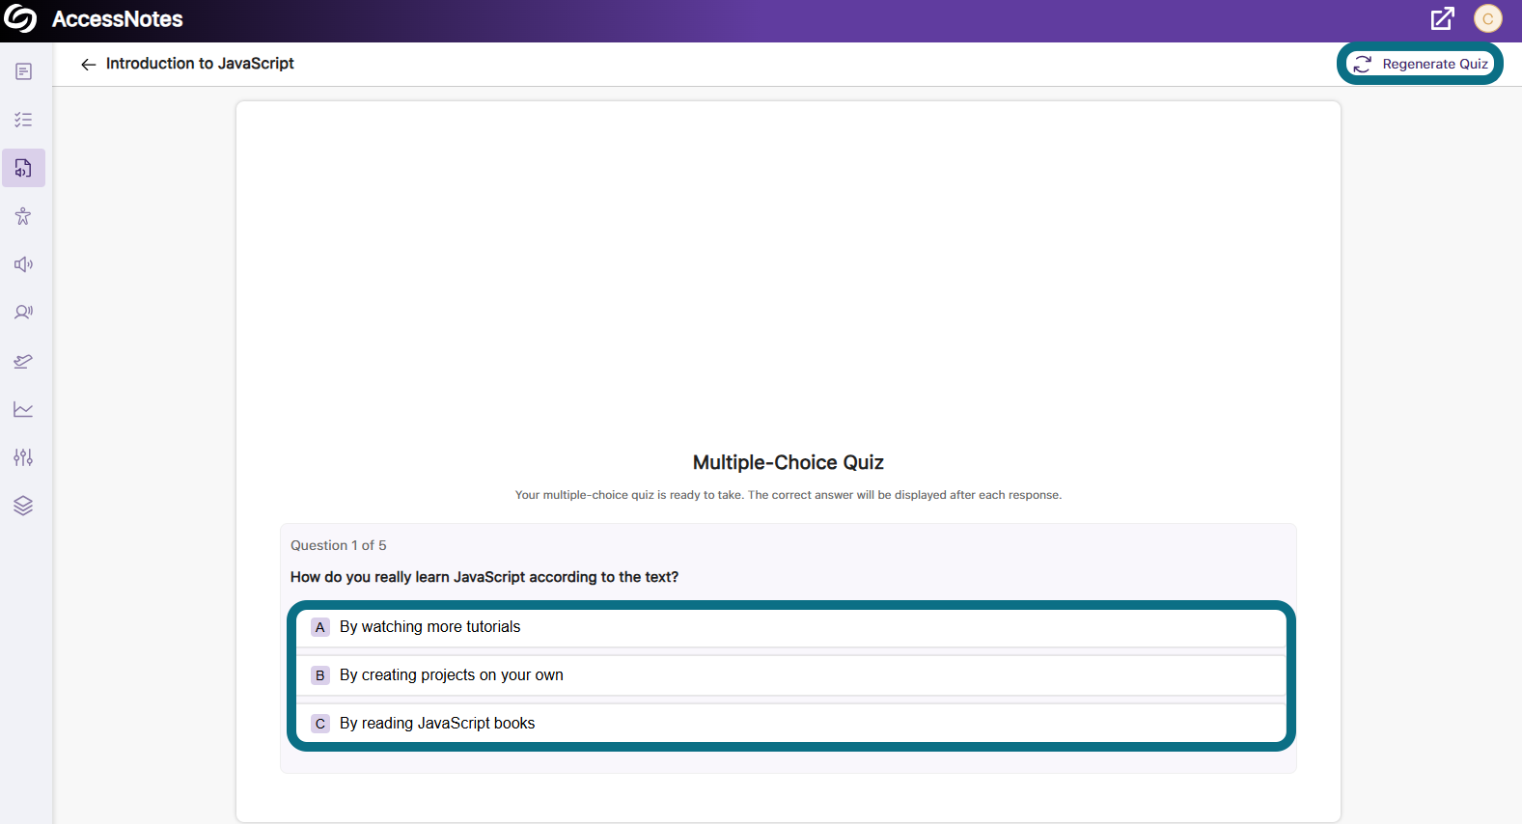Open the line chart analytics icon
The width and height of the screenshot is (1522, 824).
point(23,409)
